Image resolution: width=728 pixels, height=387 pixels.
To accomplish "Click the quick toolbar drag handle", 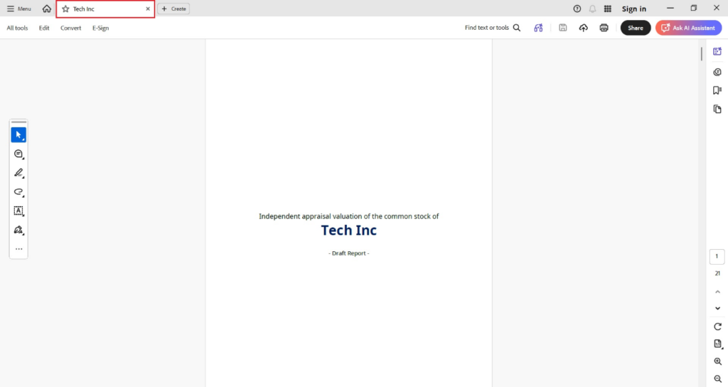I will pyautogui.click(x=18, y=122).
